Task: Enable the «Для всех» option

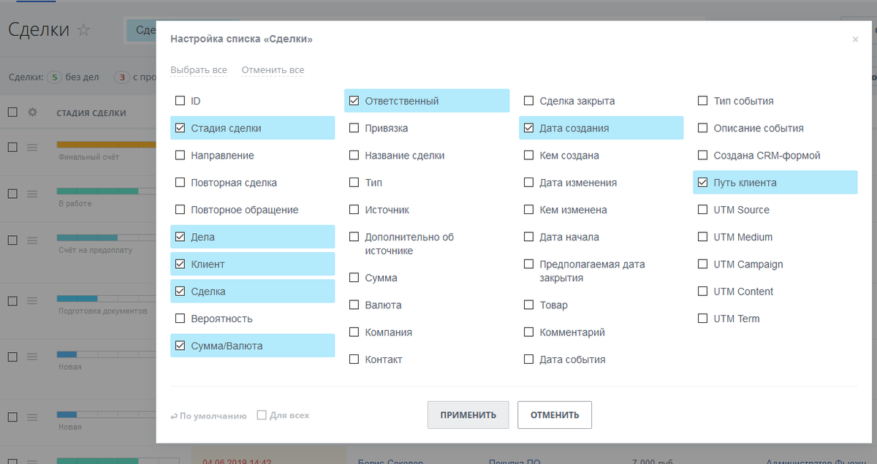Action: point(262,414)
